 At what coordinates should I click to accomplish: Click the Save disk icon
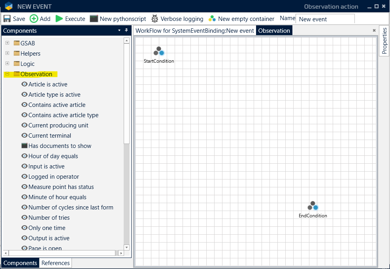(x=7, y=19)
